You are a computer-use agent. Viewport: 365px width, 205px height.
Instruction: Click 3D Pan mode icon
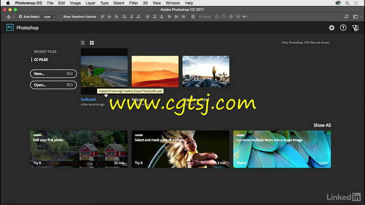(231, 17)
